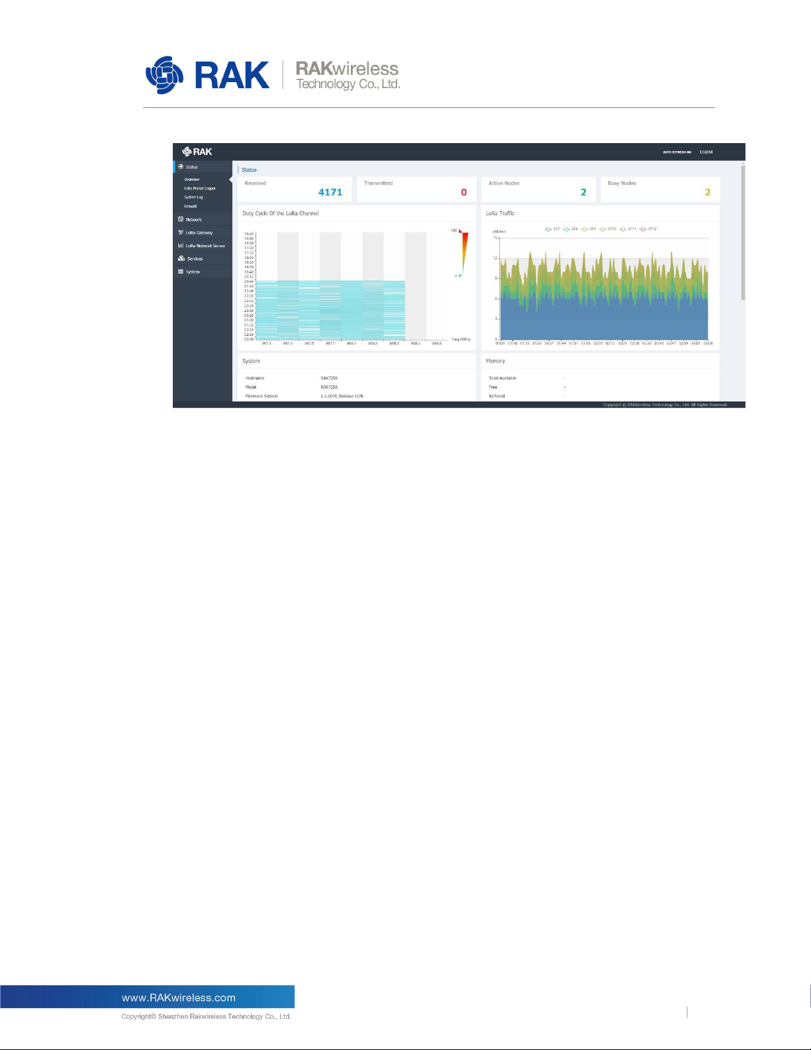
Task: Click the Network icon in sidebar
Action: (x=181, y=219)
